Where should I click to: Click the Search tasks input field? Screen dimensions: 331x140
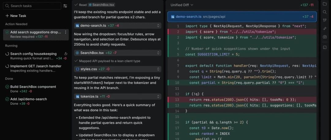32,6
